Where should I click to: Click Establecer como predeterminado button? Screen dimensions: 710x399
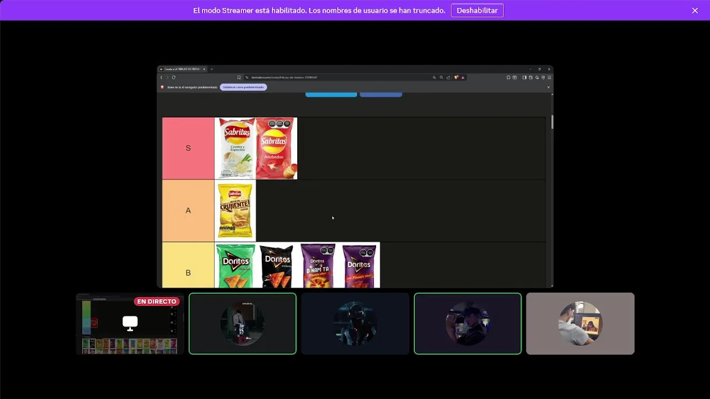pyautogui.click(x=244, y=87)
